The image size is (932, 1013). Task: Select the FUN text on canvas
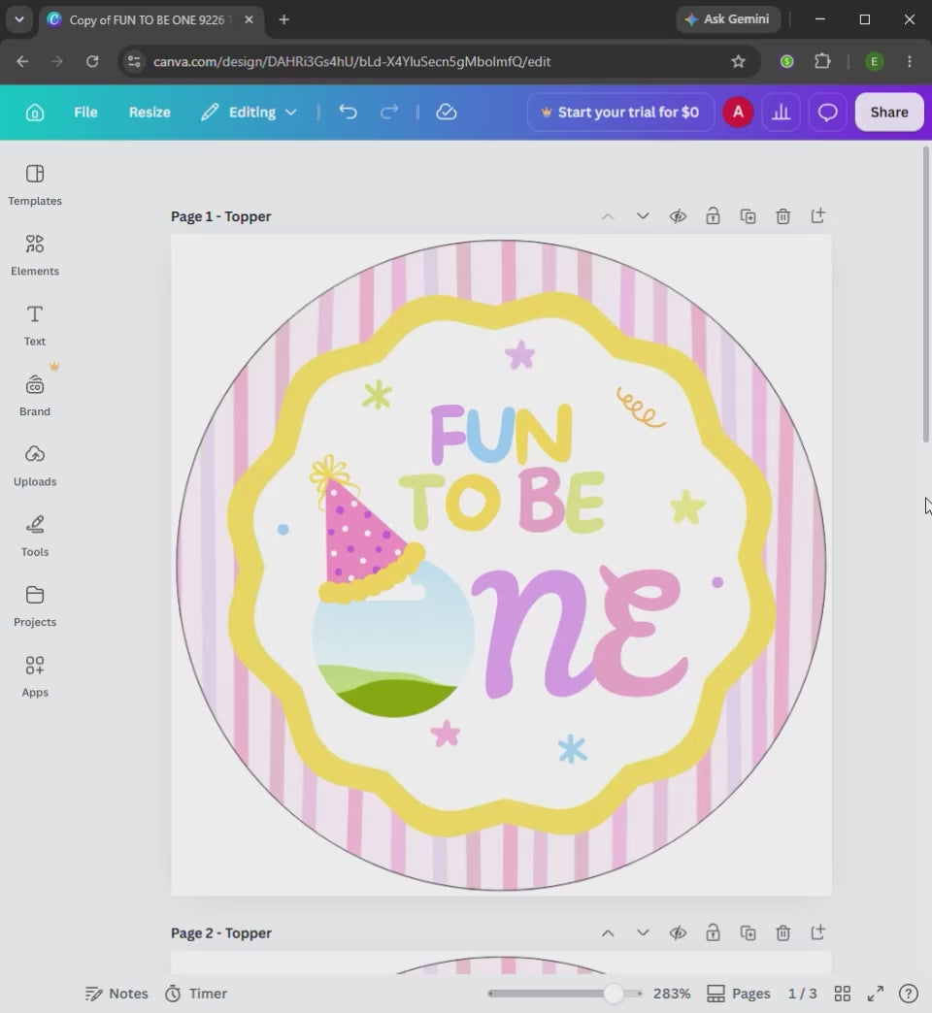point(502,433)
